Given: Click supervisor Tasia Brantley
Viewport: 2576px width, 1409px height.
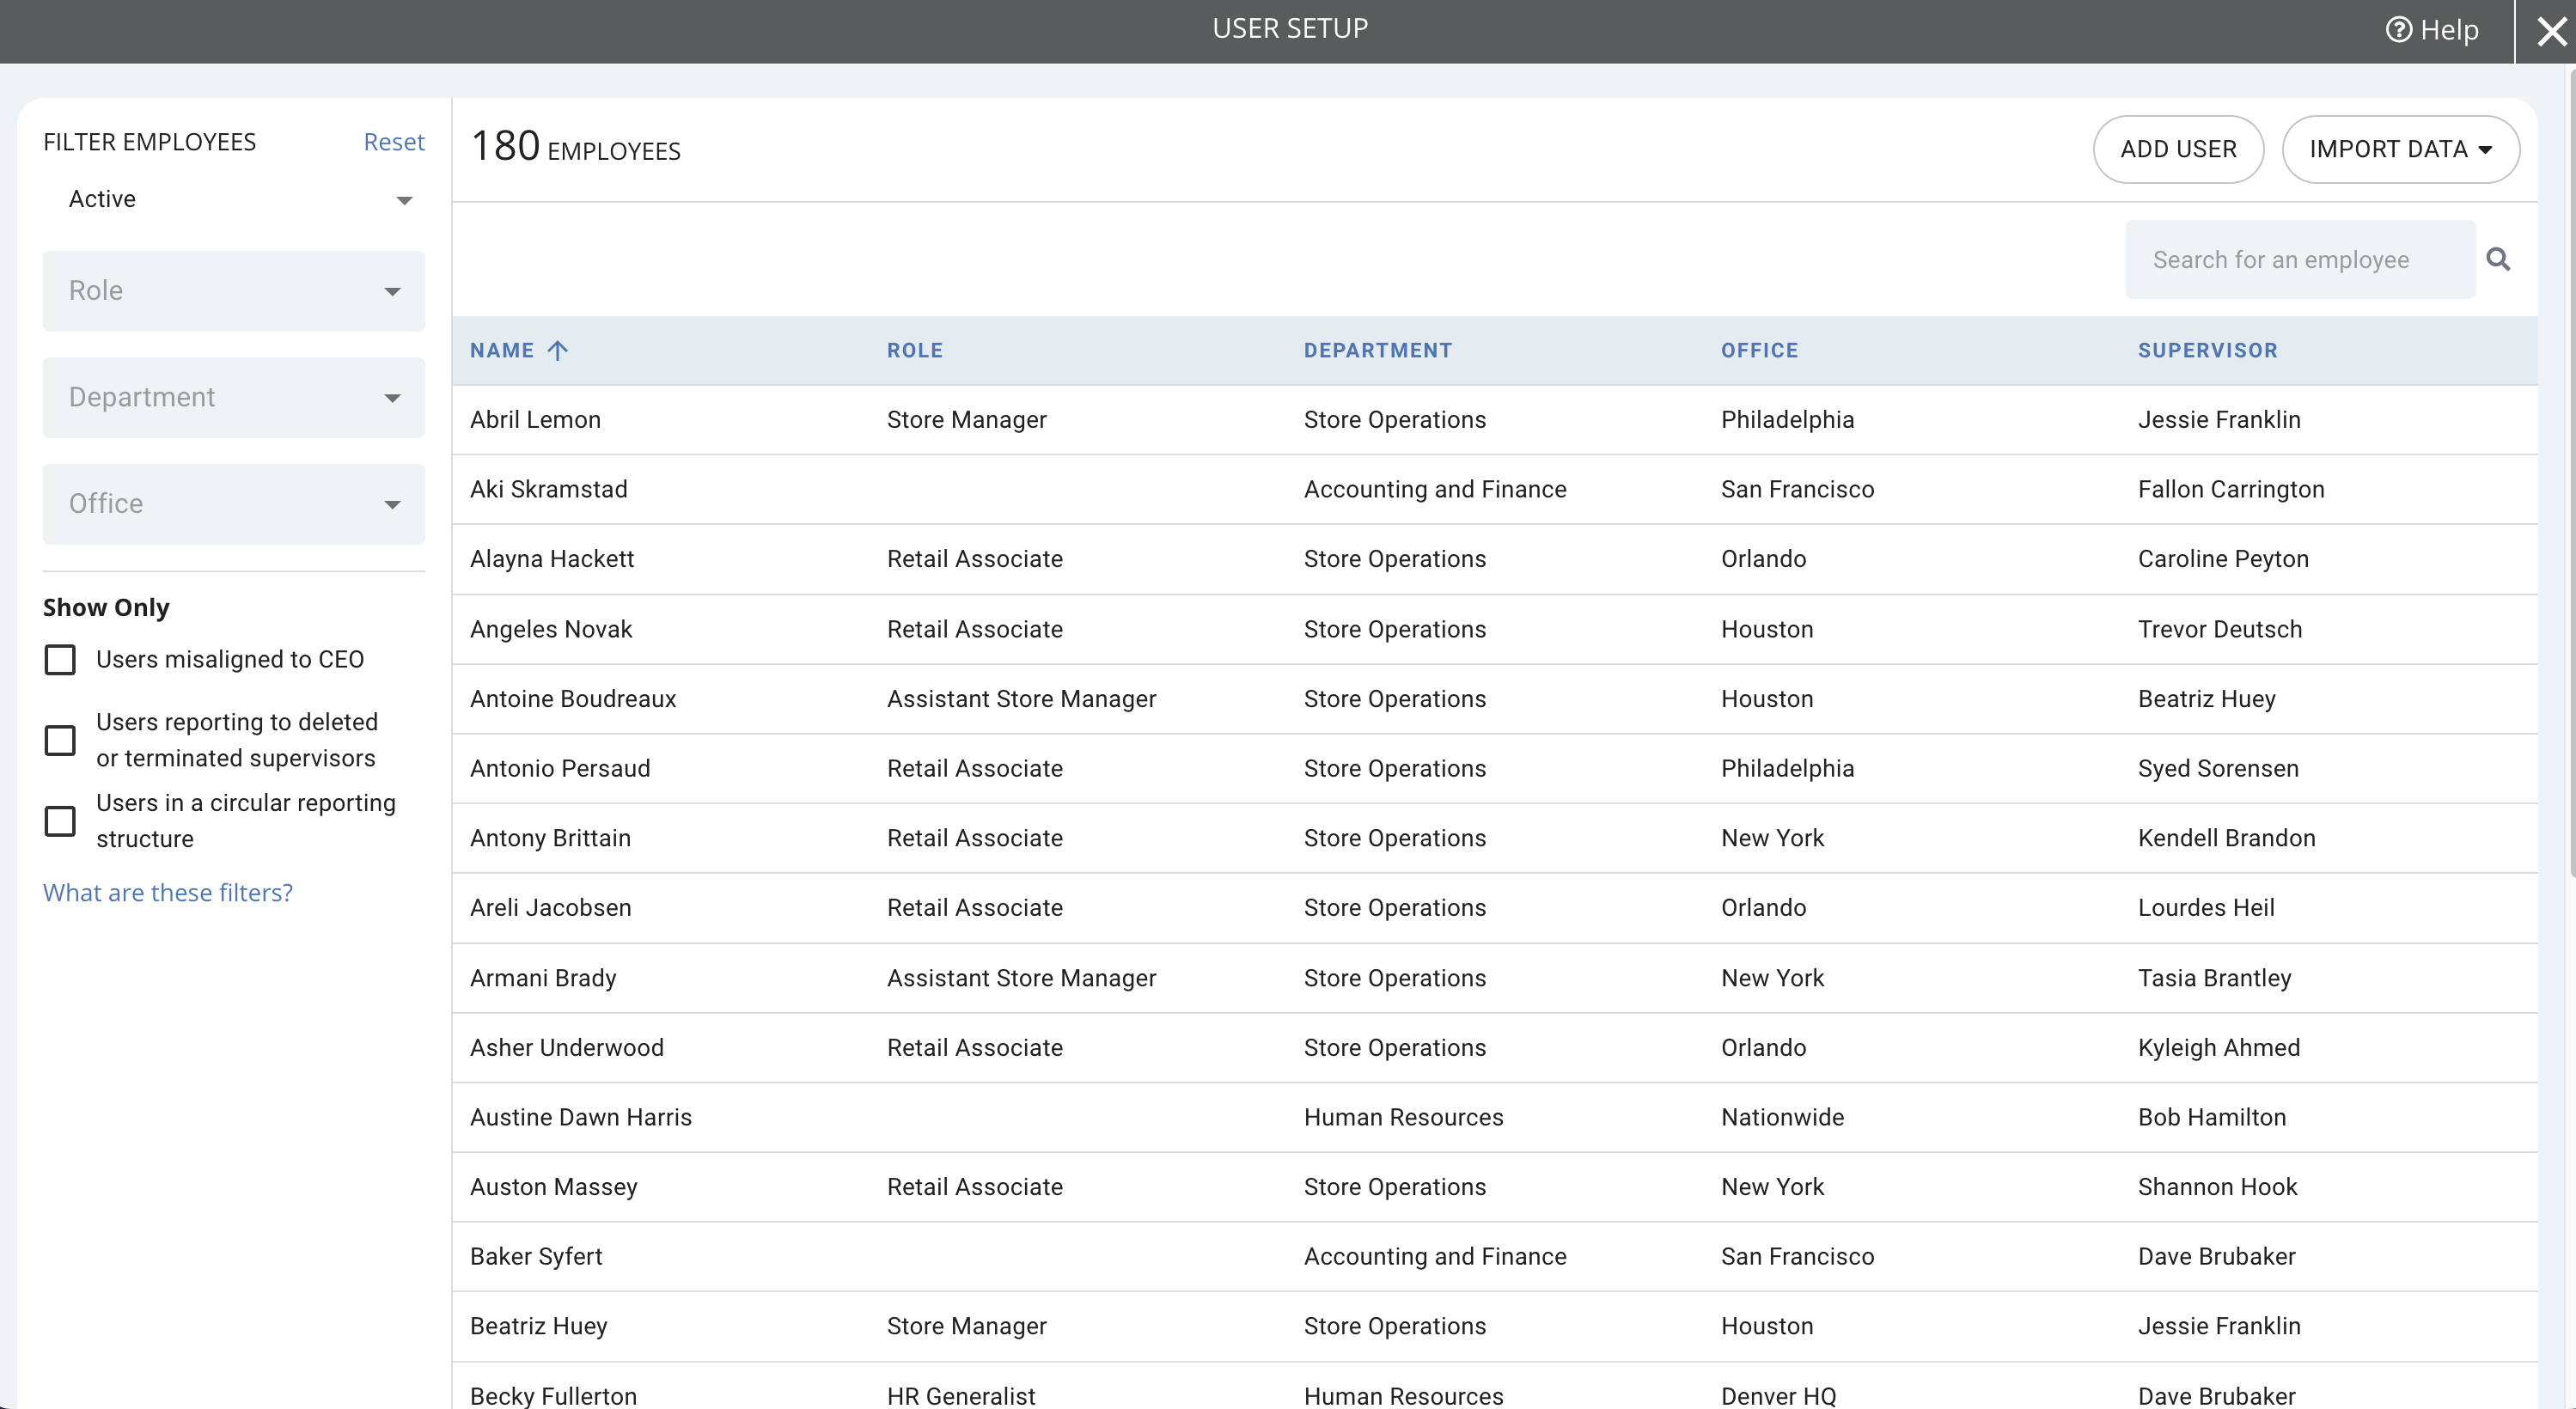Looking at the screenshot, I should (2214, 978).
